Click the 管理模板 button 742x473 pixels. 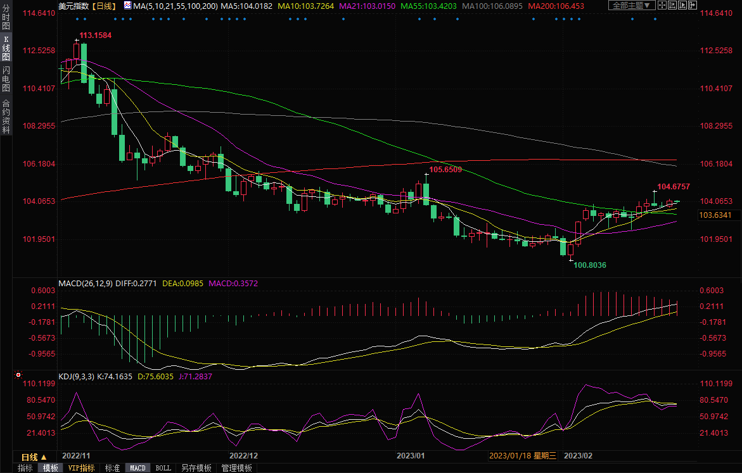[x=236, y=468]
